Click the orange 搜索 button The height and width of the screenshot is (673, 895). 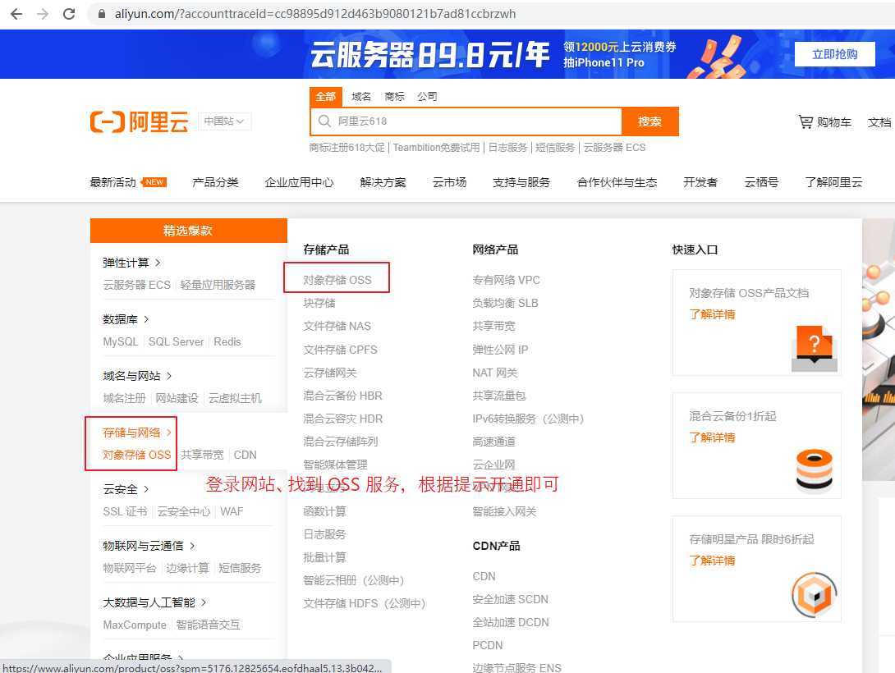(x=650, y=121)
